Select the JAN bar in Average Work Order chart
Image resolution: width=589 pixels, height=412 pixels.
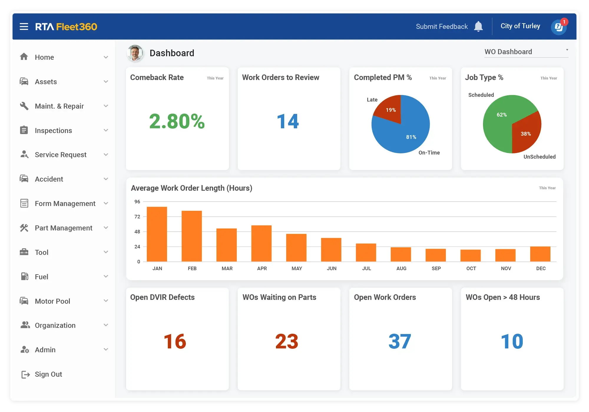tap(157, 234)
